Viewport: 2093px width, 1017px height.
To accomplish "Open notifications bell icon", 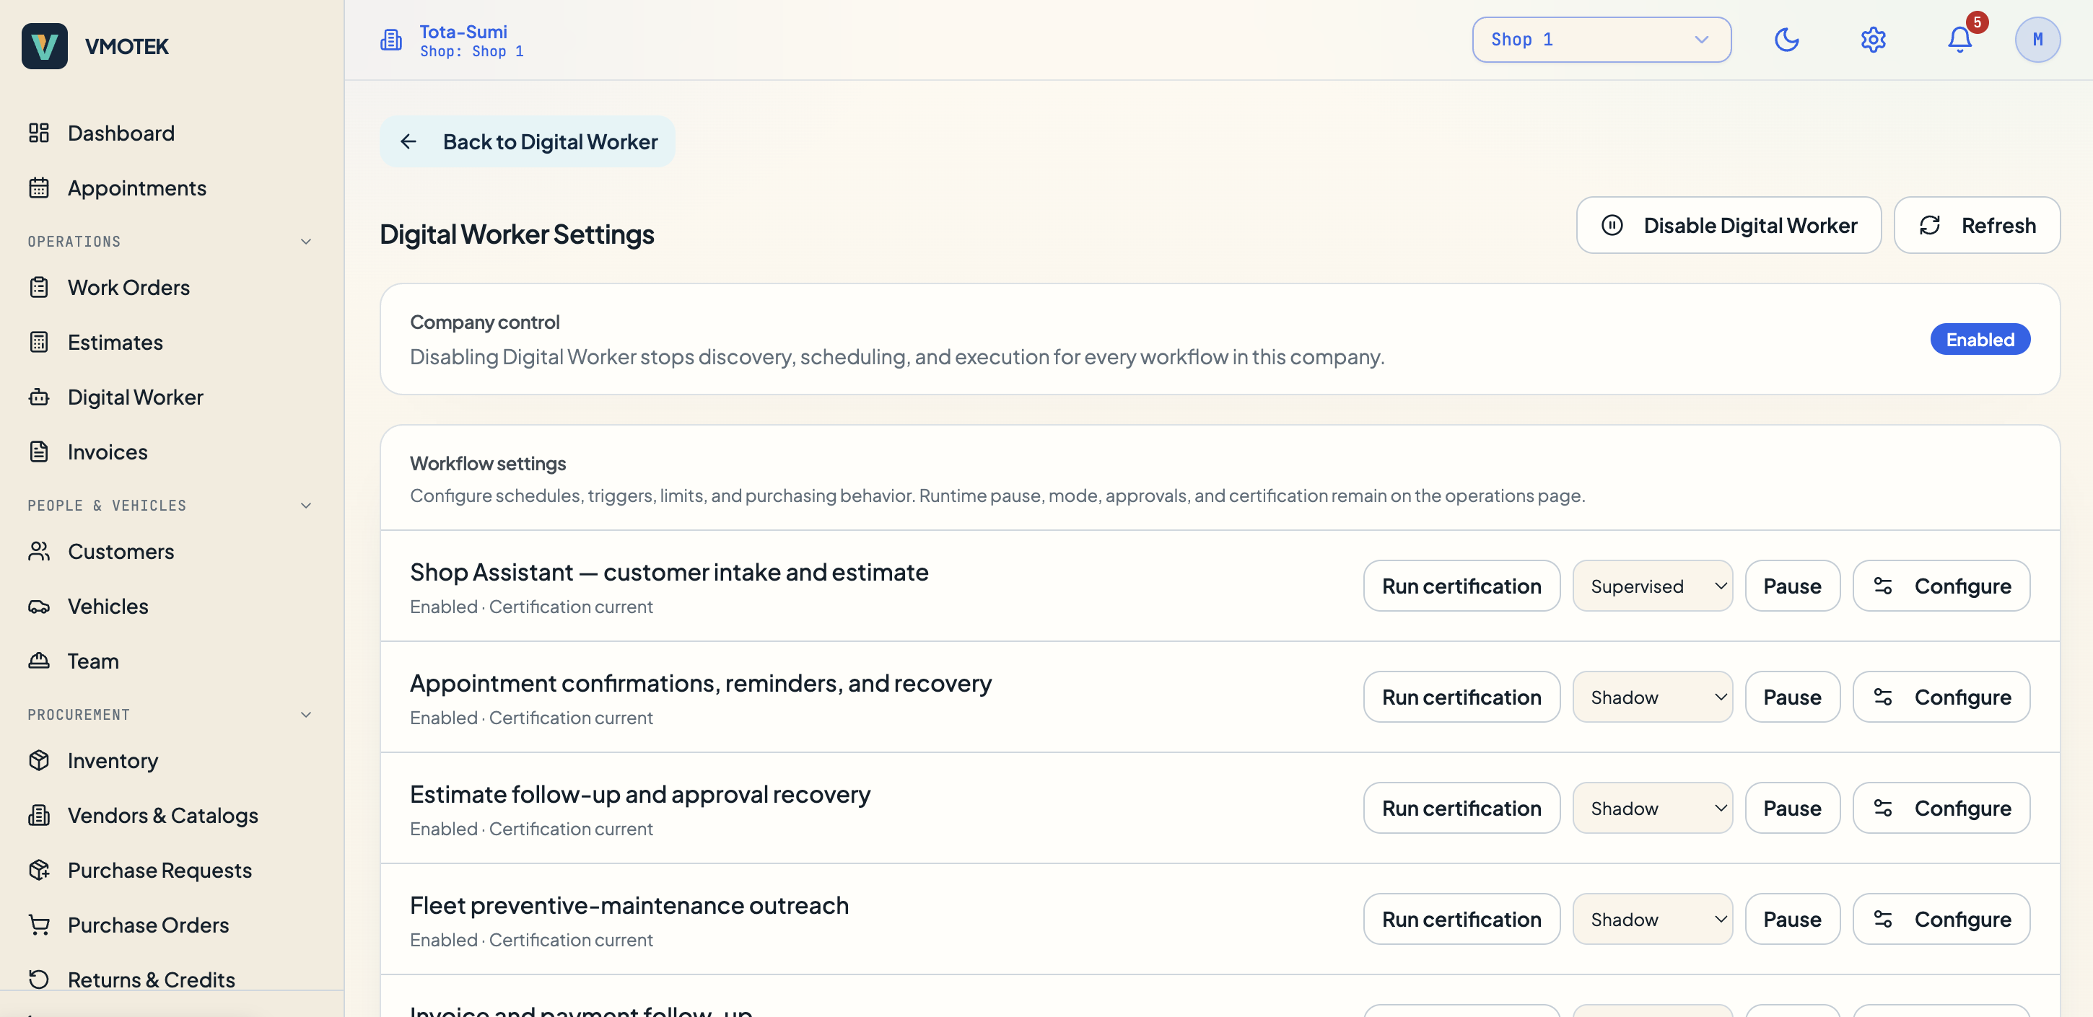I will pos(1959,40).
